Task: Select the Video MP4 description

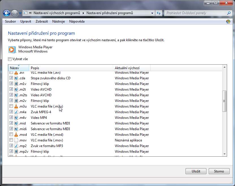Action: click(x=39, y=118)
